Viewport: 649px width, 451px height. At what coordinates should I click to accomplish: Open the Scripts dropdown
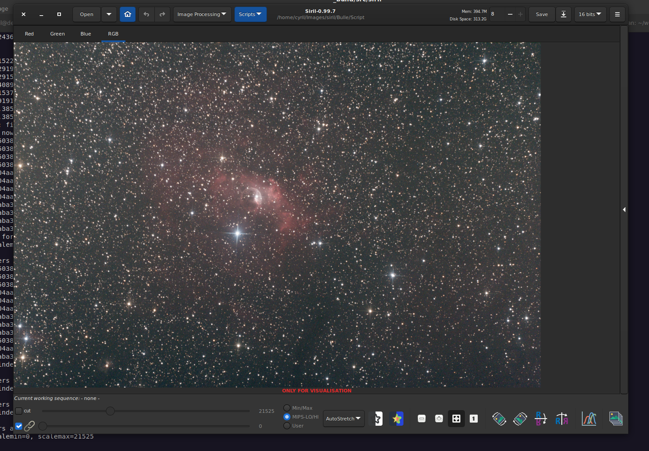[x=250, y=14]
